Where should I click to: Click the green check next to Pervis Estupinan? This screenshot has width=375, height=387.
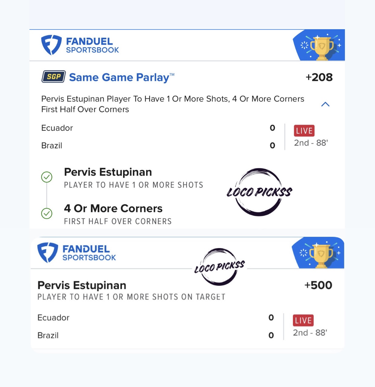click(47, 177)
